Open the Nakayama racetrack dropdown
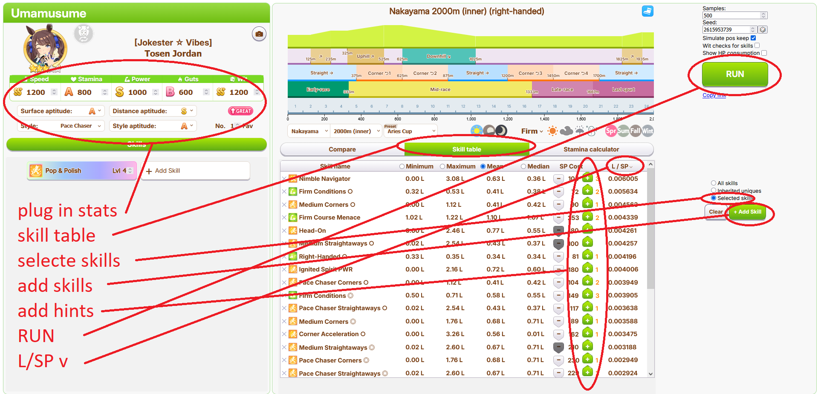818x394 pixels. pyautogui.click(x=309, y=131)
